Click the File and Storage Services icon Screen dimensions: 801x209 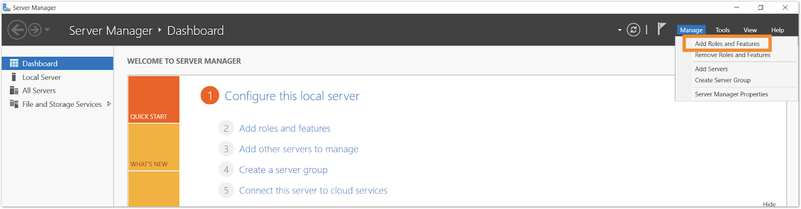coord(14,104)
